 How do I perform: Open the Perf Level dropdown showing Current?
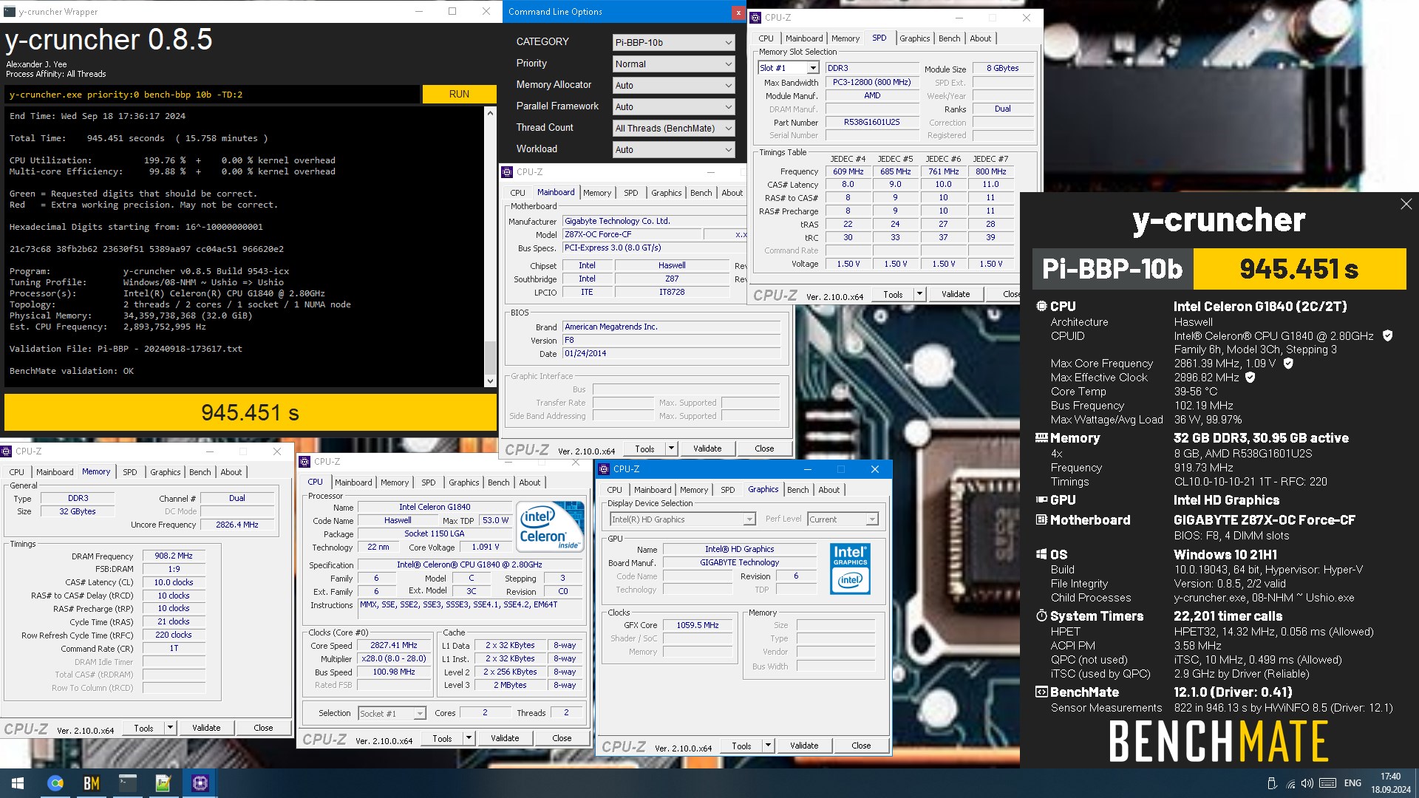(843, 519)
